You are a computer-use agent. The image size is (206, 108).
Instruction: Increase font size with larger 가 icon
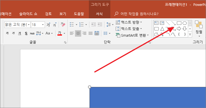(48, 25)
